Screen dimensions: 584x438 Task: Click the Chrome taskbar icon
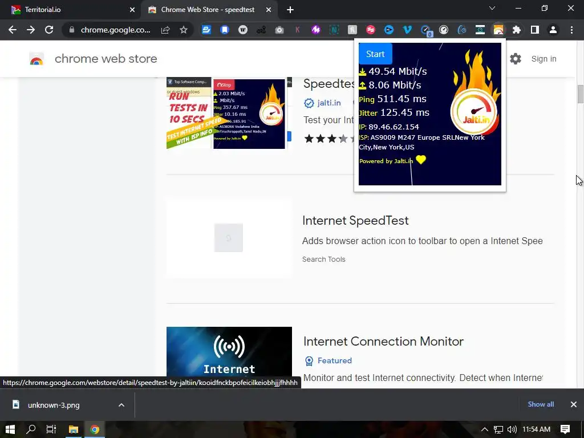(x=95, y=429)
